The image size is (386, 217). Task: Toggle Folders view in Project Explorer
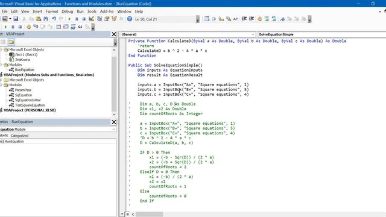(11, 42)
